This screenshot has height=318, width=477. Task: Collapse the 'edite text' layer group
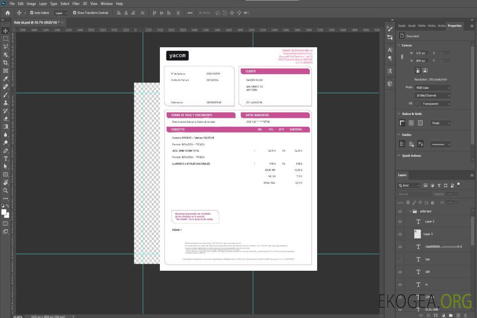(410, 211)
